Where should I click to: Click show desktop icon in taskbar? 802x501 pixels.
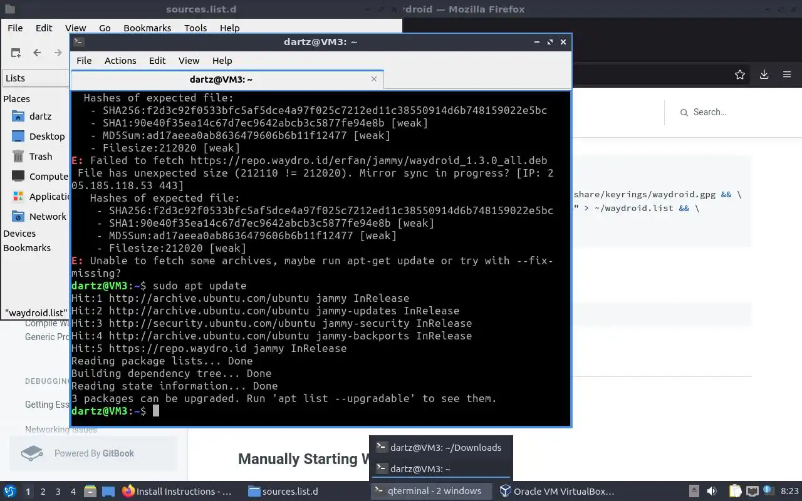point(108,492)
